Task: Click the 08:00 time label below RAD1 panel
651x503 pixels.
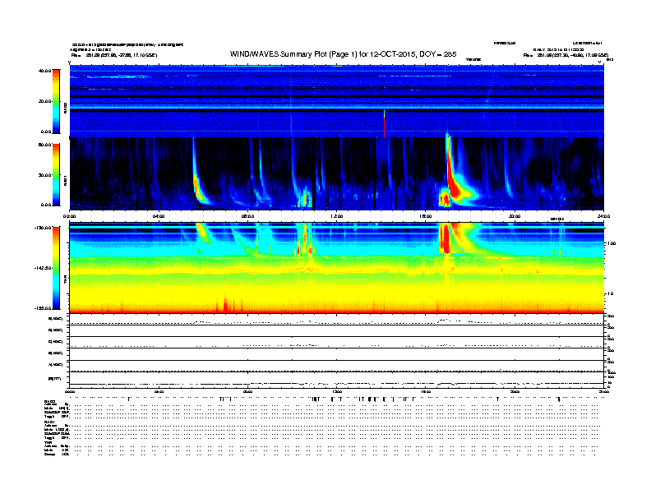Action: pos(248,216)
